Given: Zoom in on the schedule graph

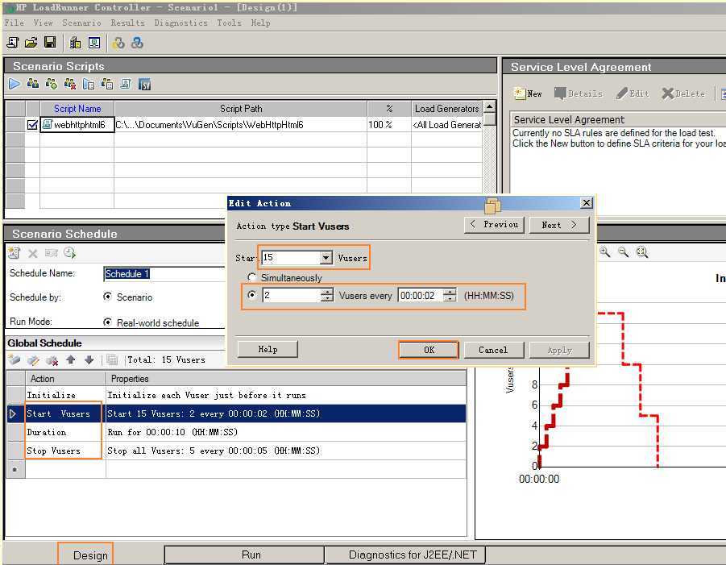Looking at the screenshot, I should click(x=604, y=252).
